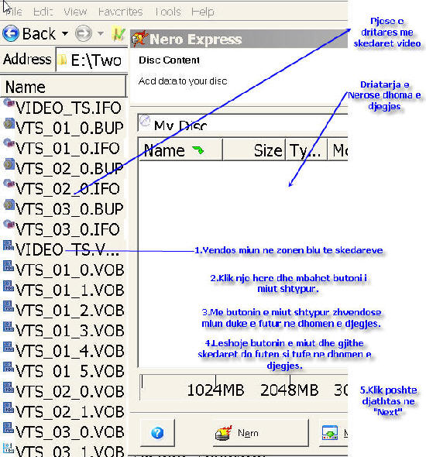This screenshot has height=457, width=426.
Task: Click the disc capacity bar at 1024MB
Action: click(x=215, y=390)
